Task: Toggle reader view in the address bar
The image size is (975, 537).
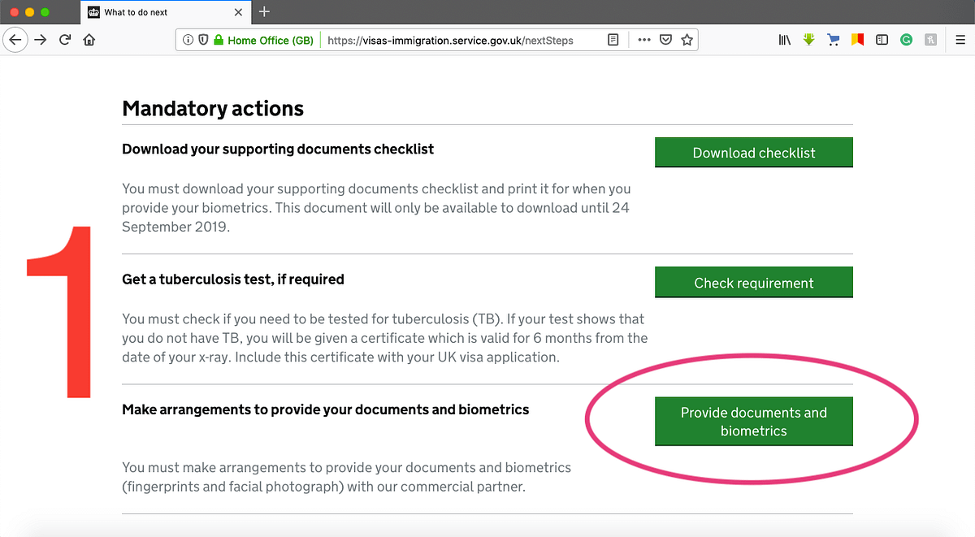Action: coord(613,40)
